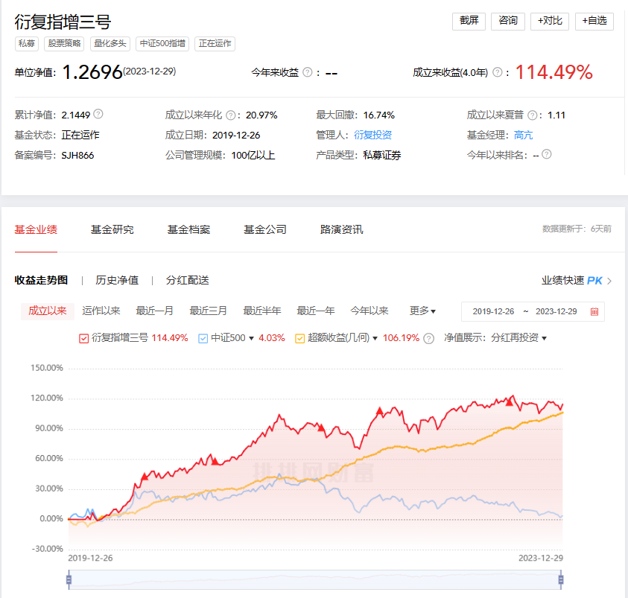Click the 私募 tag
This screenshot has width=628, height=598.
click(27, 44)
